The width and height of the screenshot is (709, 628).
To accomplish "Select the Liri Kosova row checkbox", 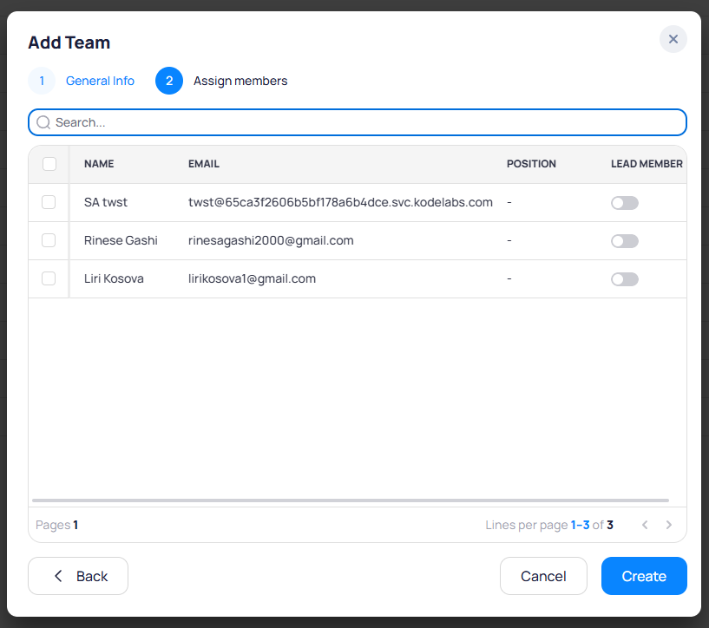I will click(49, 278).
